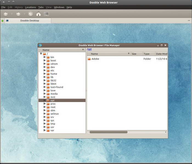Open the Dooble desktop toolbar icon
Viewport: 192px width, 164px height.
[x=46, y=14]
